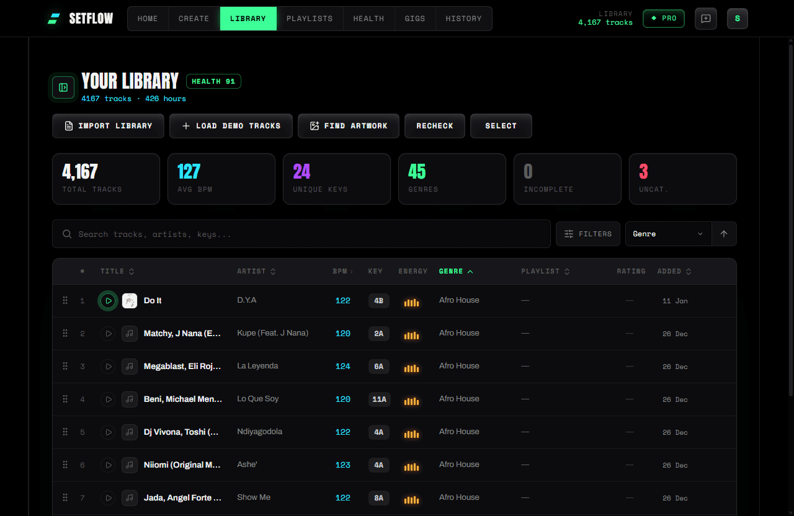
Task: Click the Unique Keys stat card
Action: 337,179
